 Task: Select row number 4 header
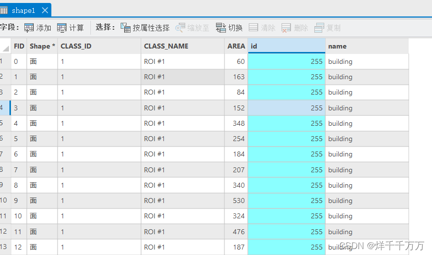pyautogui.click(x=5, y=108)
